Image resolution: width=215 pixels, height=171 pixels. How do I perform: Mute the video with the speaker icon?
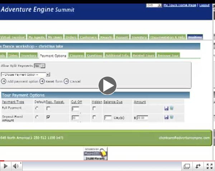click(16, 166)
